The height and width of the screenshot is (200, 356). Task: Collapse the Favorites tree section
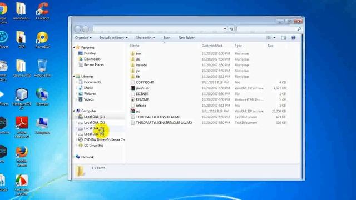click(74, 48)
